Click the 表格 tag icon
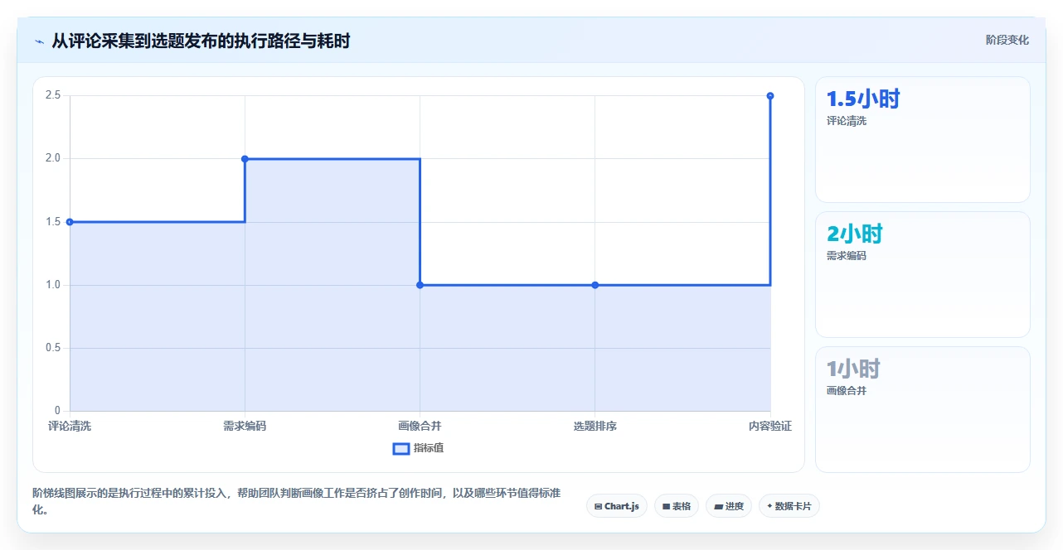The width and height of the screenshot is (1063, 550). tap(666, 506)
